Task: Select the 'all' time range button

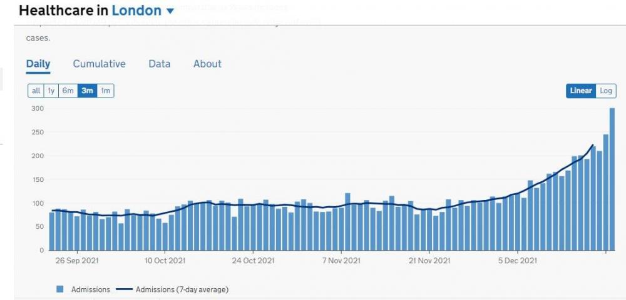Action: [36, 91]
